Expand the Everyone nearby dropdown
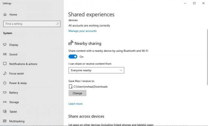 pos(96,70)
